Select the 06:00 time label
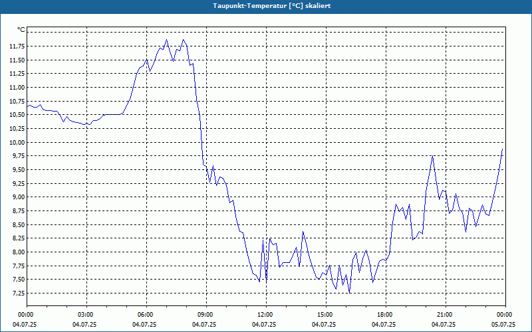Viewport: 532px width, 332px height. pyautogui.click(x=146, y=315)
